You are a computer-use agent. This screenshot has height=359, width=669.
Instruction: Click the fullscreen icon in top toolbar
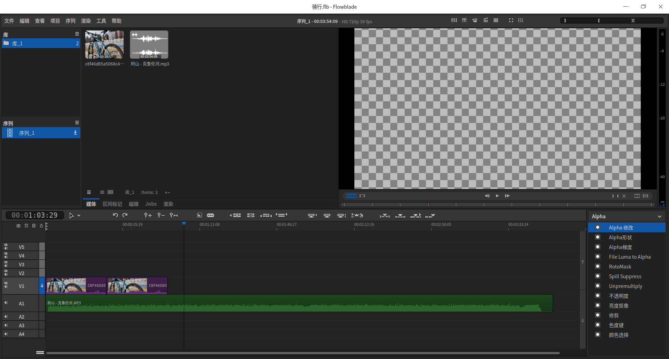pos(511,21)
